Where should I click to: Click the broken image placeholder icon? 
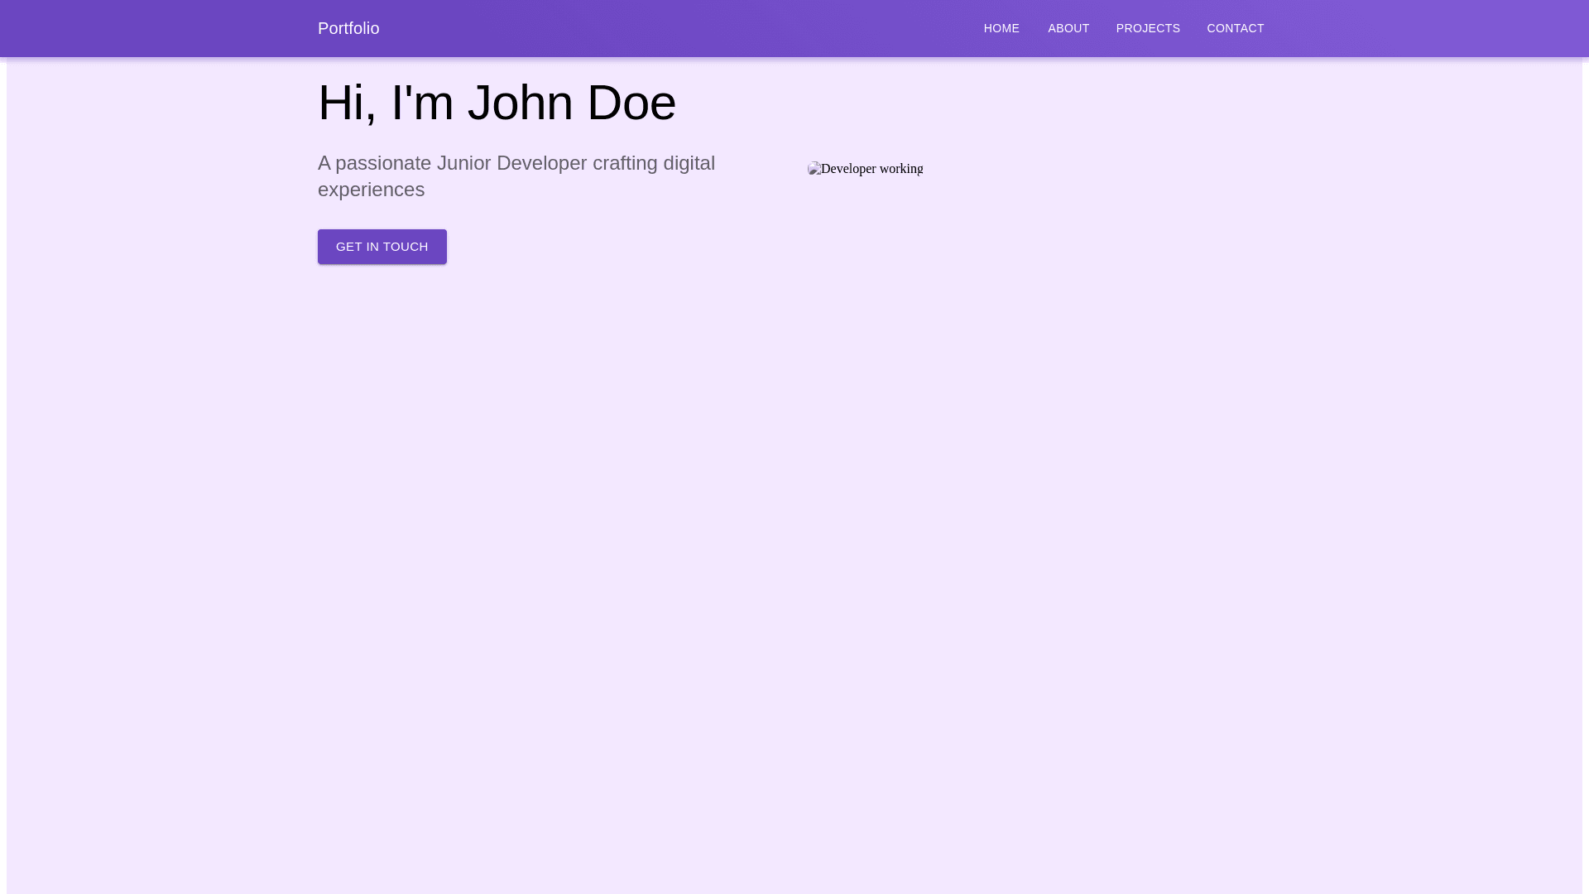click(814, 169)
